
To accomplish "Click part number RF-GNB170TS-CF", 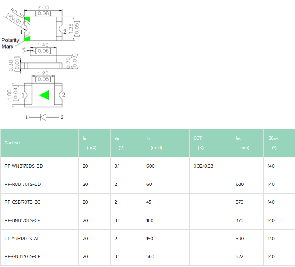I will point(22,256).
